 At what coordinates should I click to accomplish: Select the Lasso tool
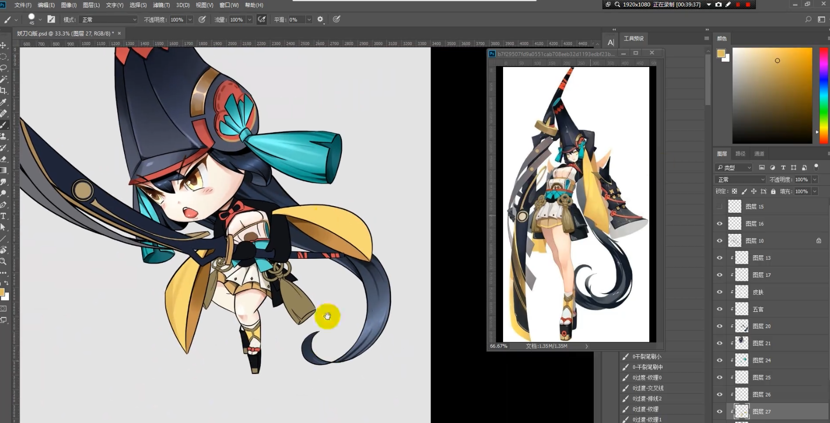(x=4, y=68)
